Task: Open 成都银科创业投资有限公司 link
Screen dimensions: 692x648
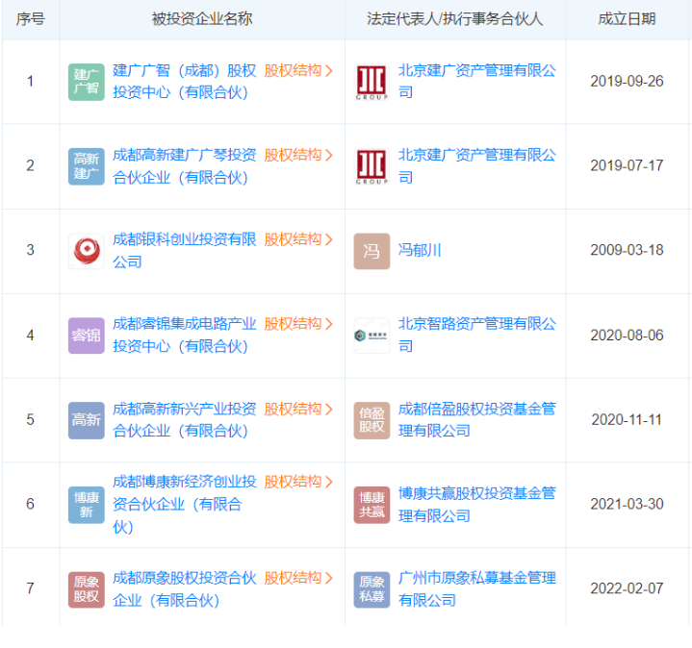Action: (x=185, y=250)
